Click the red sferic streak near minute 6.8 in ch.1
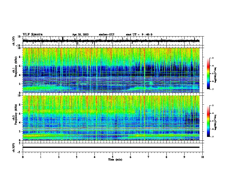This screenshot has height=176, width=228. 145,70
